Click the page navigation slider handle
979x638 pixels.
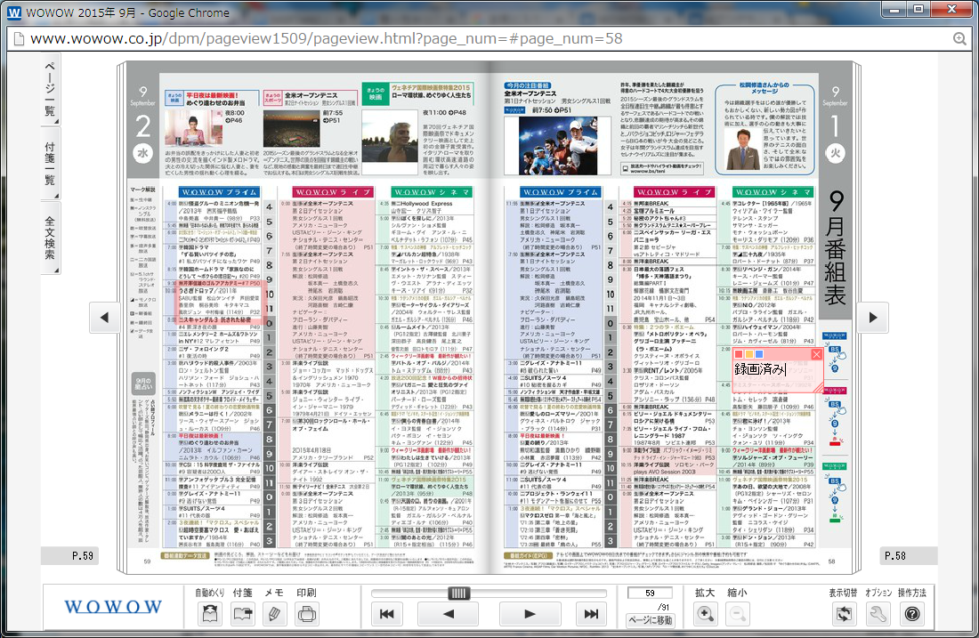(458, 593)
